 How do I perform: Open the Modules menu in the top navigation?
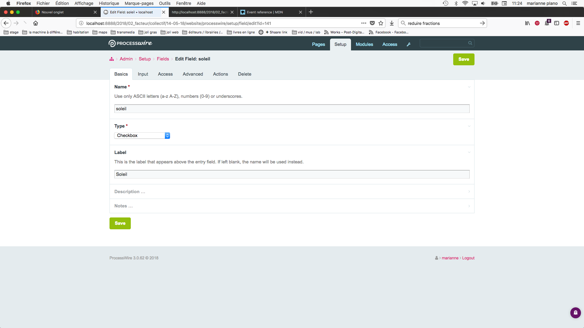364,44
